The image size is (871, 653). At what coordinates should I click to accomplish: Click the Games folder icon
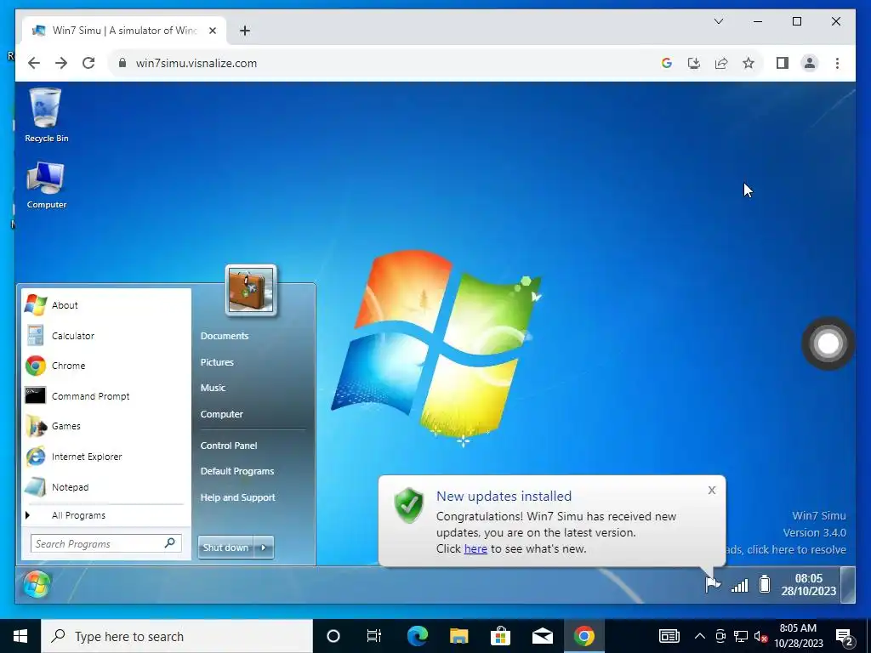pyautogui.click(x=36, y=426)
